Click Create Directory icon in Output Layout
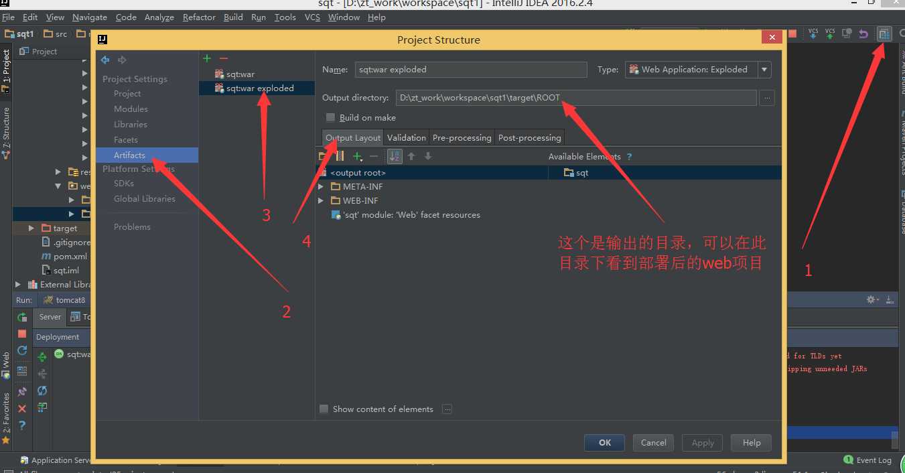 (x=323, y=156)
